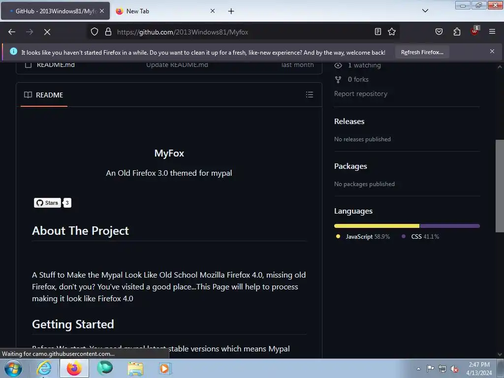Viewport: 504px width, 378px height.
Task: Switch to the New Tab tab
Action: 165,11
